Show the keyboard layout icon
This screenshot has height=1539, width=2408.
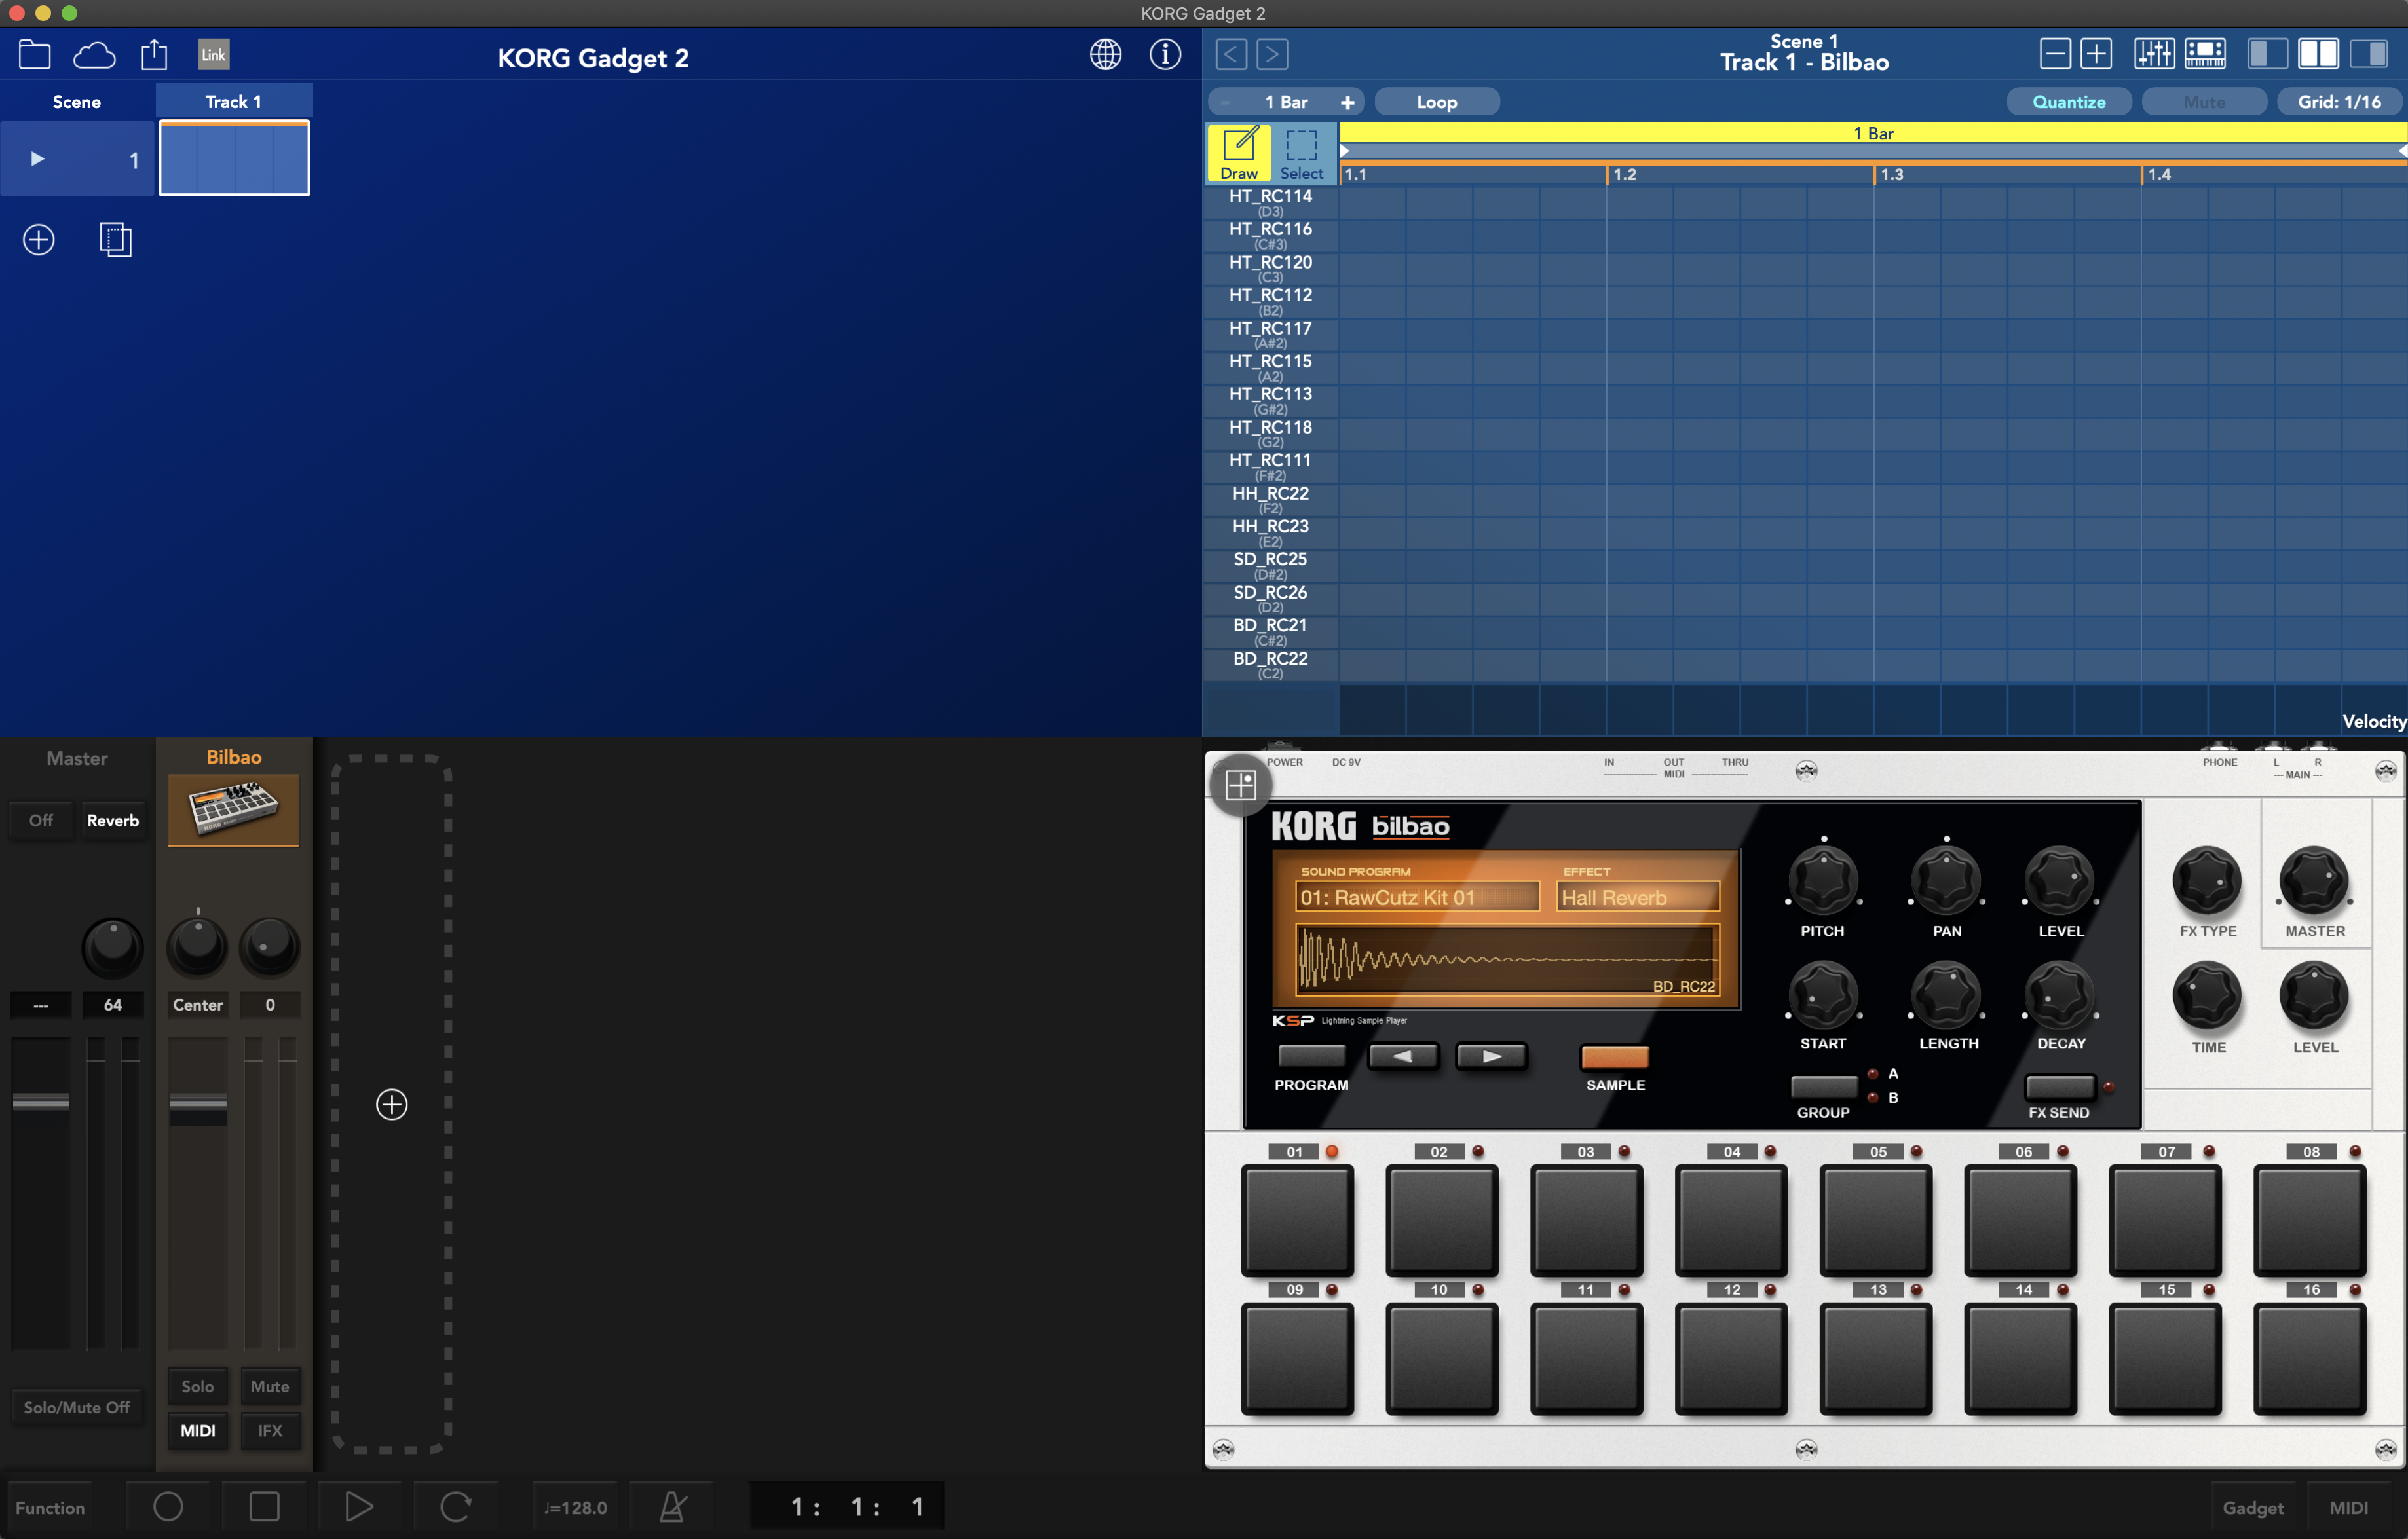tap(2205, 54)
